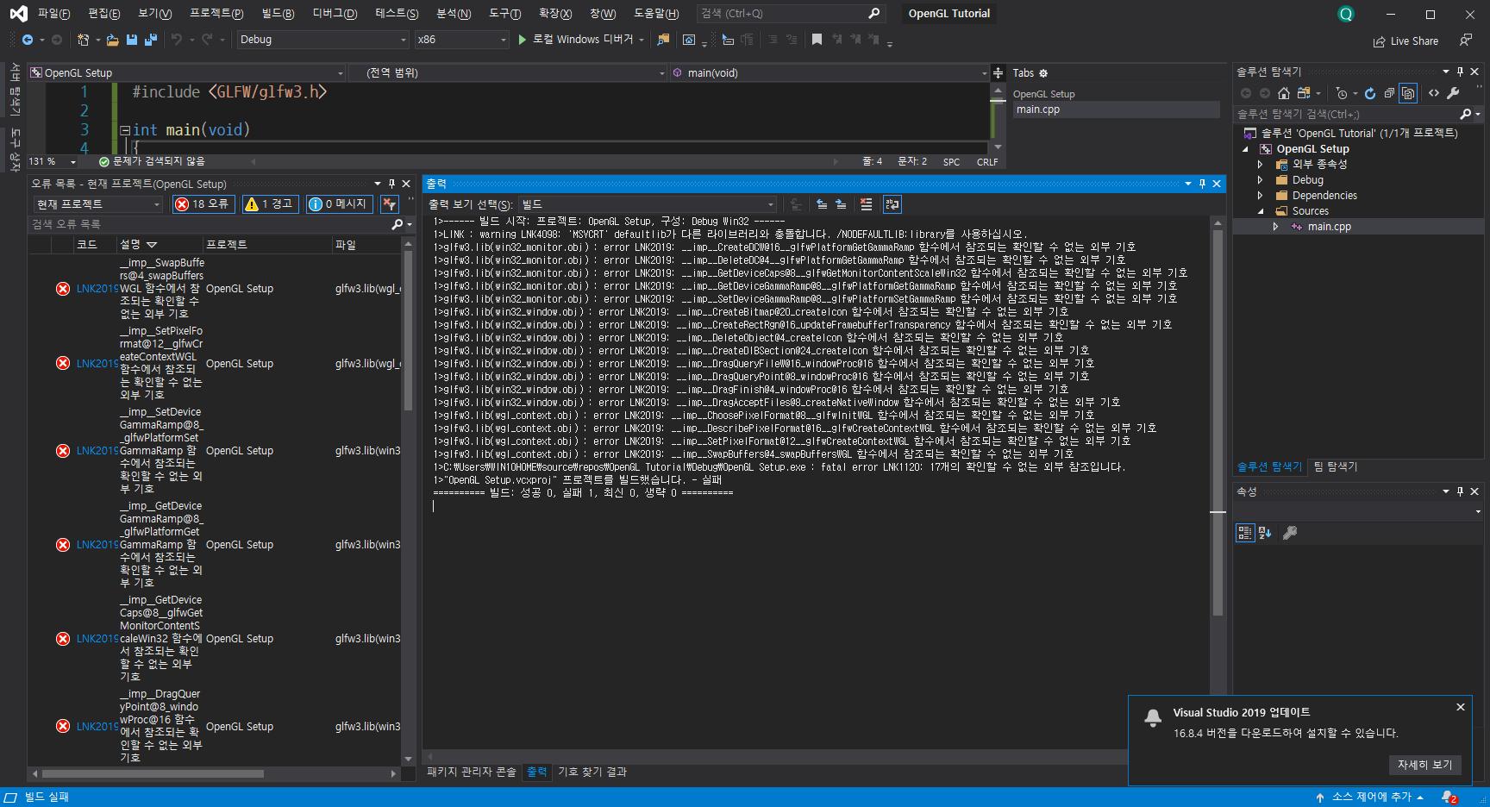Toggle pin on Error List panel
Screen dimensions: 1490x807
[x=391, y=184]
